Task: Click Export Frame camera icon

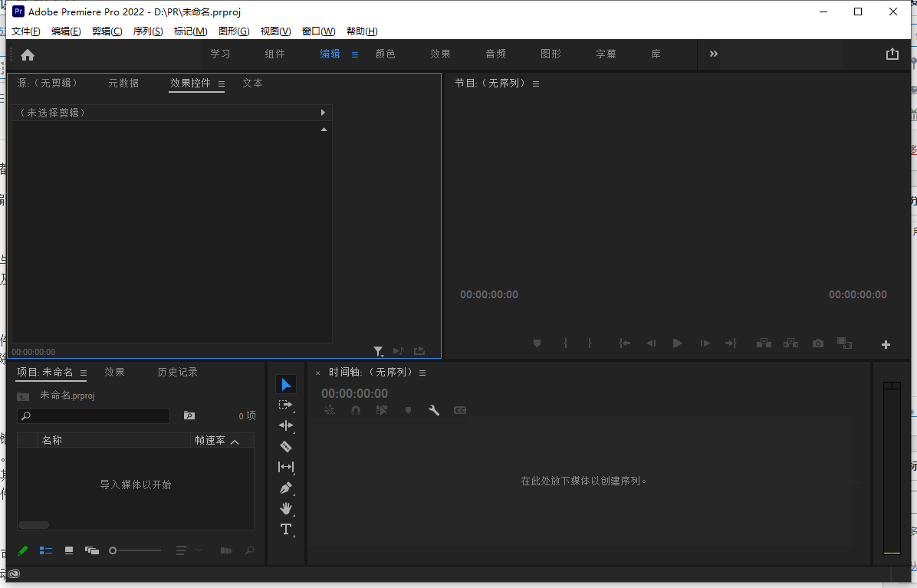Action: [x=818, y=343]
